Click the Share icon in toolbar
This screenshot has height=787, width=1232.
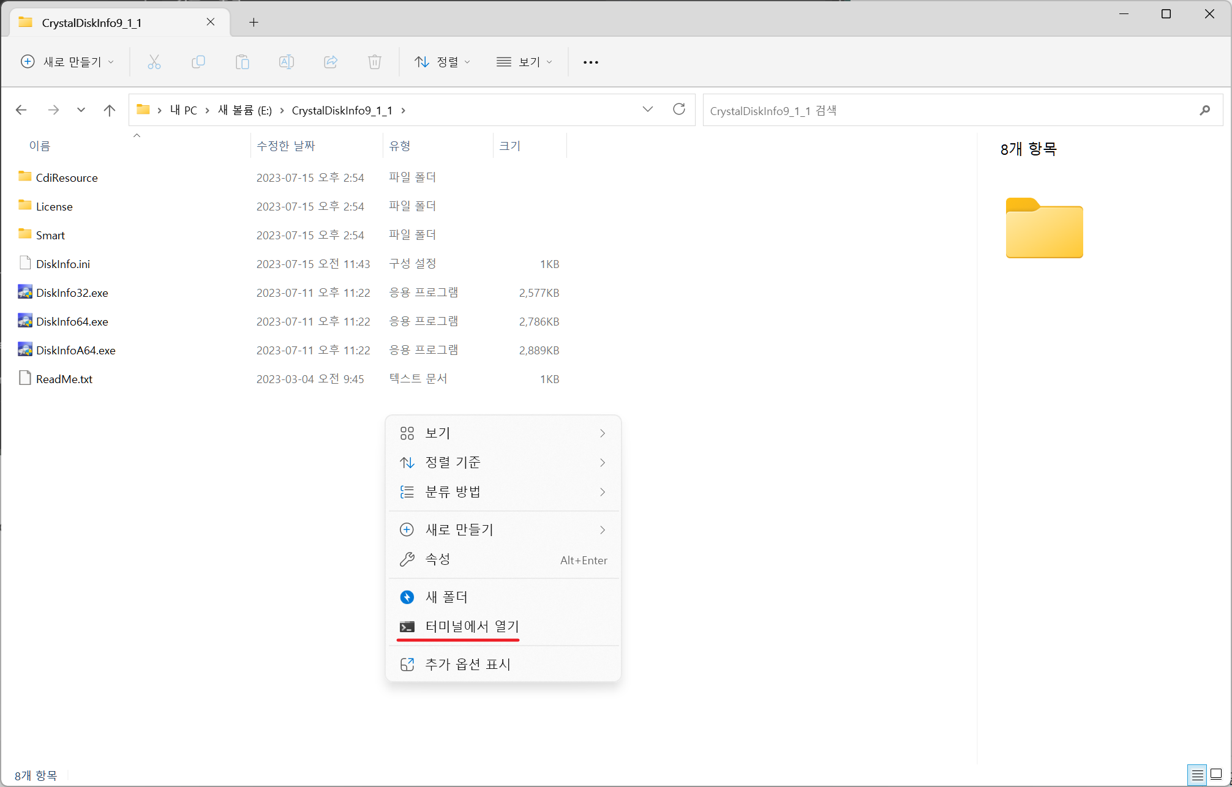tap(331, 62)
